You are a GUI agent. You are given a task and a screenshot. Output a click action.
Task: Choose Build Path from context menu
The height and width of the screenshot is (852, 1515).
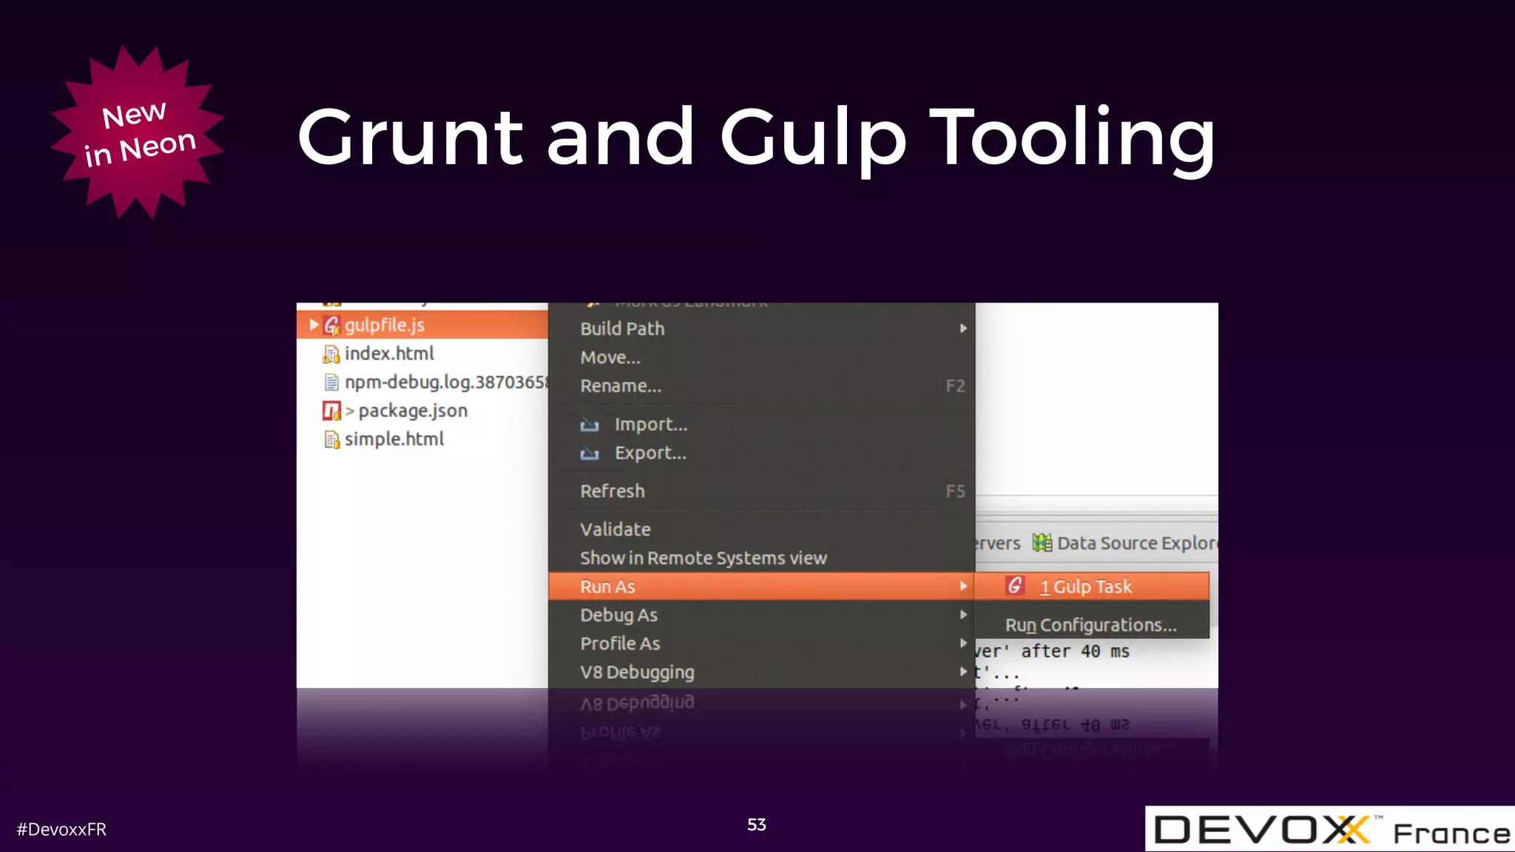tap(761, 328)
